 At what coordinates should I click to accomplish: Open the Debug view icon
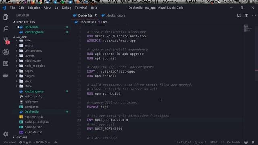(6, 52)
